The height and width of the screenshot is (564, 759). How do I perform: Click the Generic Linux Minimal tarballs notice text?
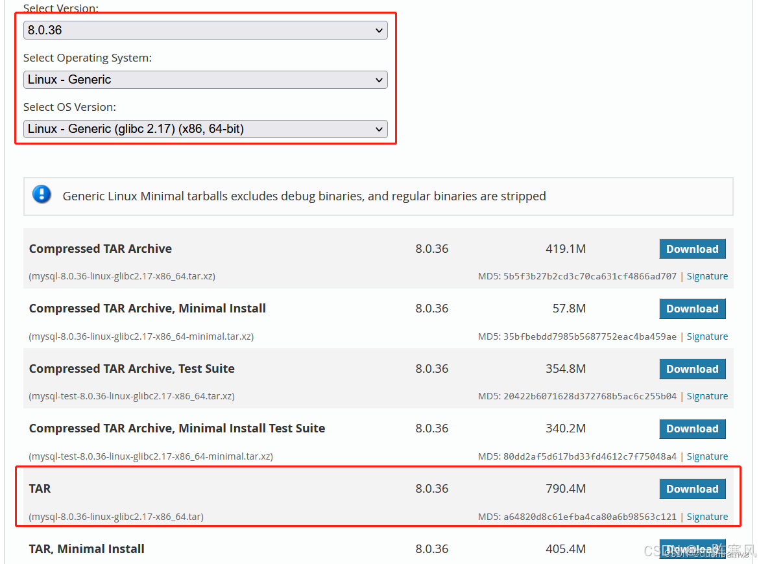pos(304,196)
